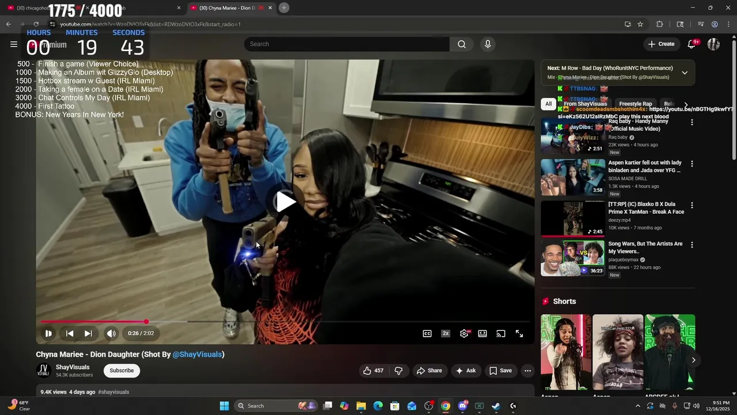Mute the video player volume
The width and height of the screenshot is (737, 415).
[111, 333]
